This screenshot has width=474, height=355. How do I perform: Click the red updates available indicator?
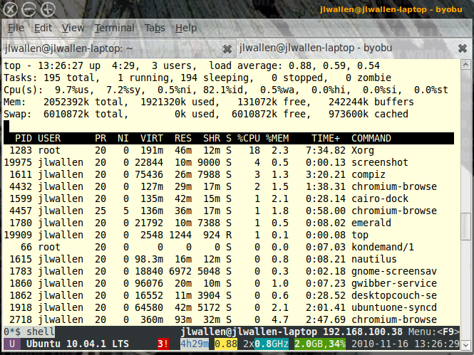tap(163, 344)
